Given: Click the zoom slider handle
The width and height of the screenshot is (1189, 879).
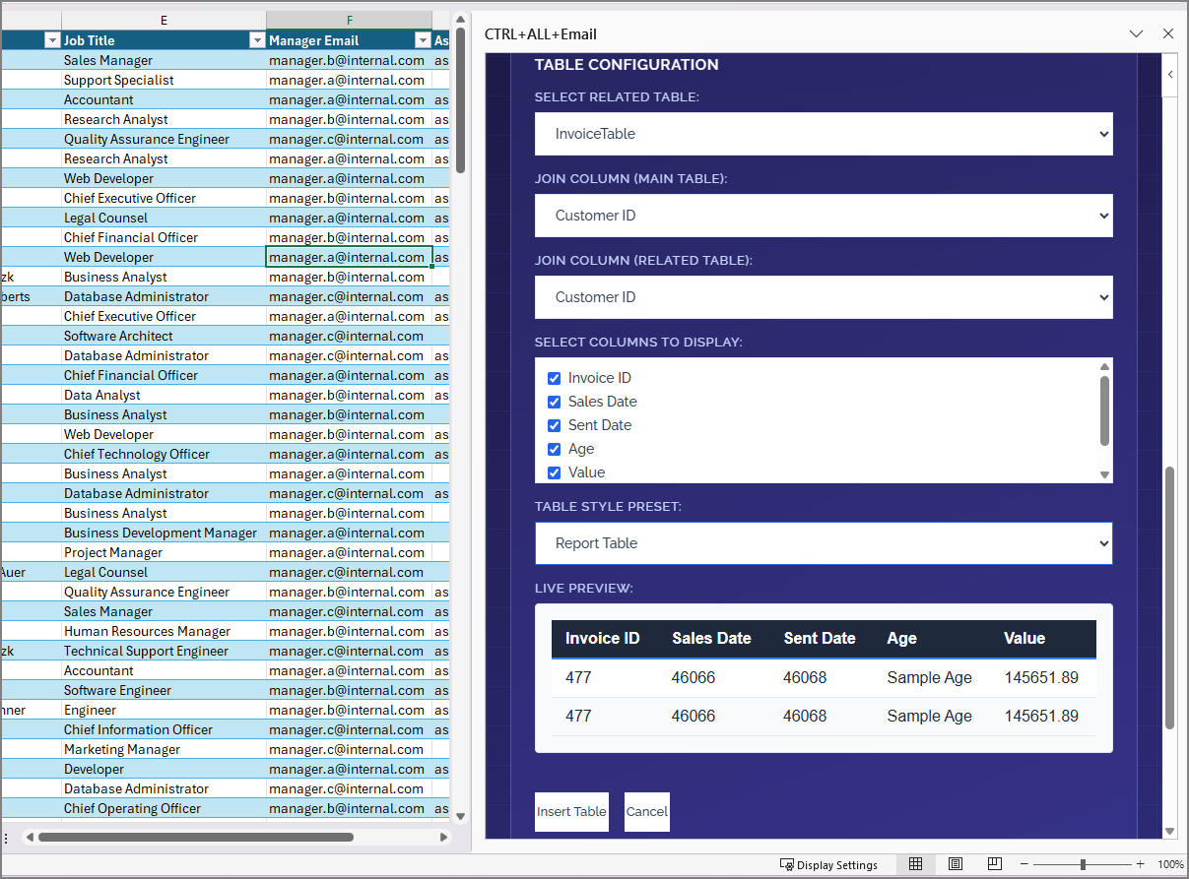Looking at the screenshot, I should tap(1083, 863).
